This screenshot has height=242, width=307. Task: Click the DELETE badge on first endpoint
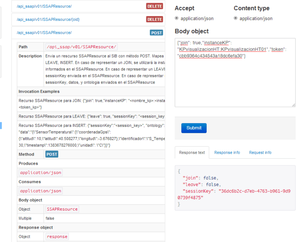pos(154,6)
